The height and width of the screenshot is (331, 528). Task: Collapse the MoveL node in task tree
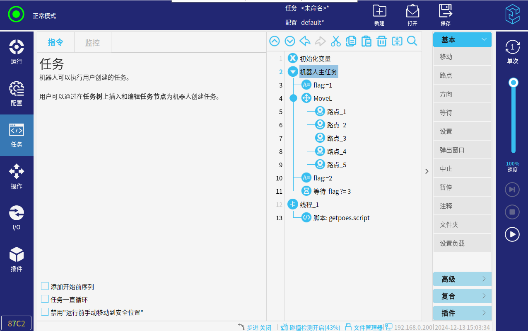pyautogui.click(x=294, y=98)
